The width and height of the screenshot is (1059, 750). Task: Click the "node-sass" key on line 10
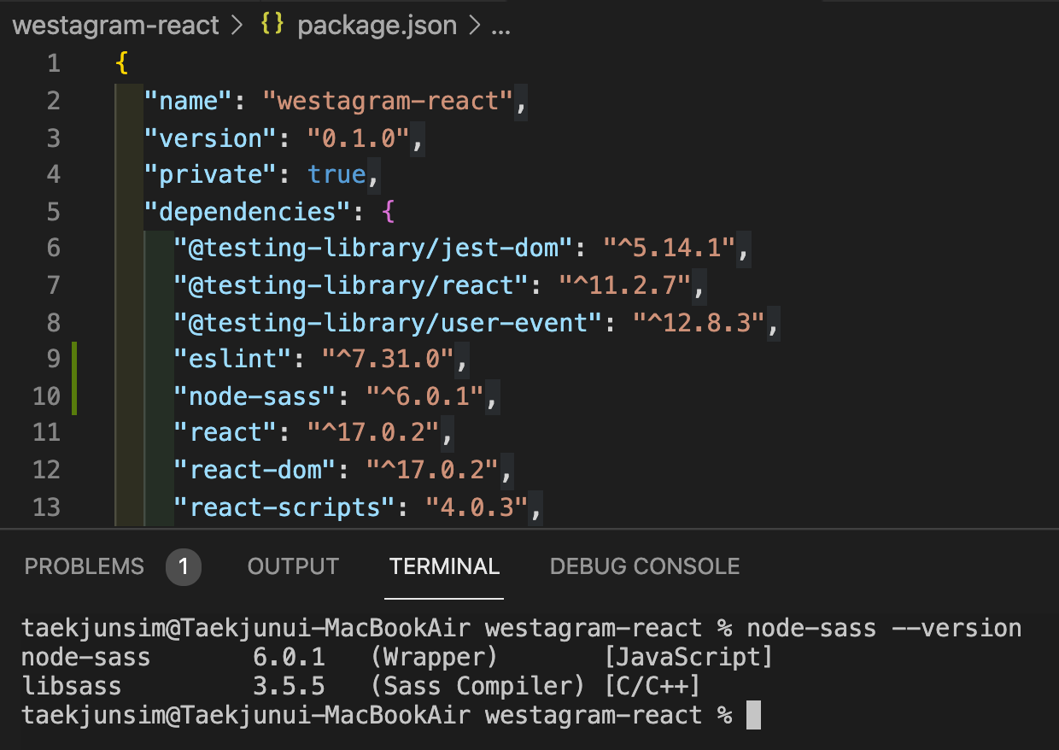coord(255,396)
